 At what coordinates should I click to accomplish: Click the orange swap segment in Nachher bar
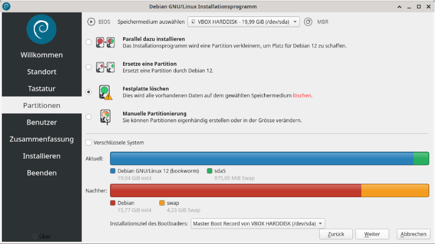(x=395, y=190)
